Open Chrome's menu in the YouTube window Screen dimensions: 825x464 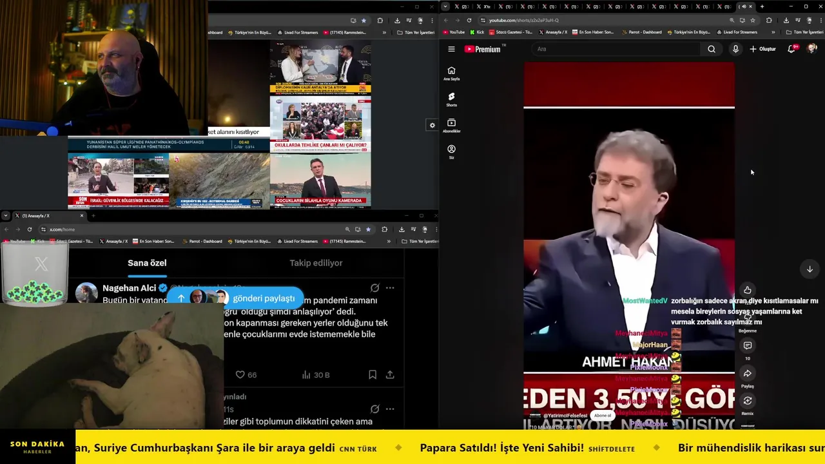click(820, 20)
